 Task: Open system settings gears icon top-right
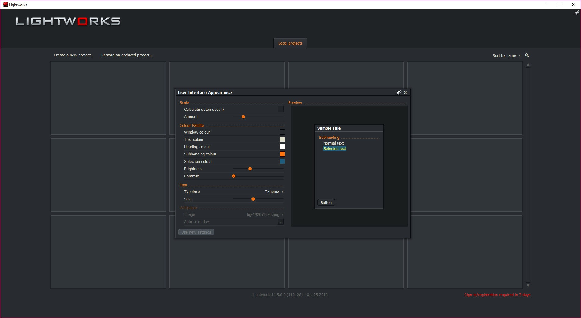(577, 13)
